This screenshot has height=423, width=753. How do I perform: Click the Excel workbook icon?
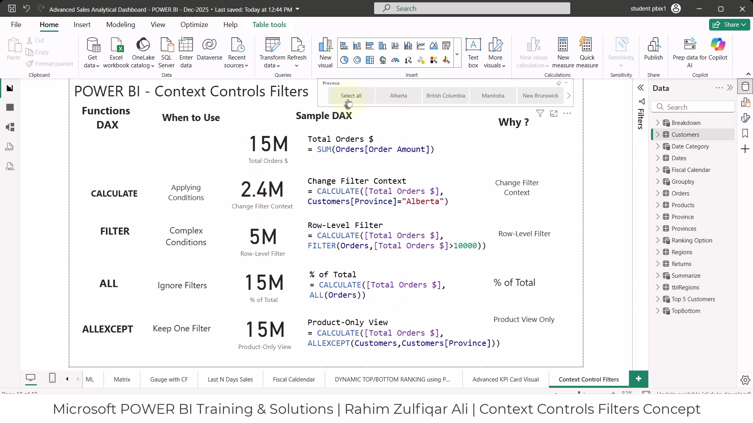(116, 53)
